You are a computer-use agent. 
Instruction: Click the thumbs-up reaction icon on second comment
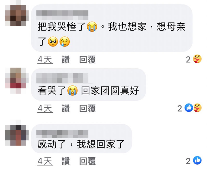click(189, 108)
